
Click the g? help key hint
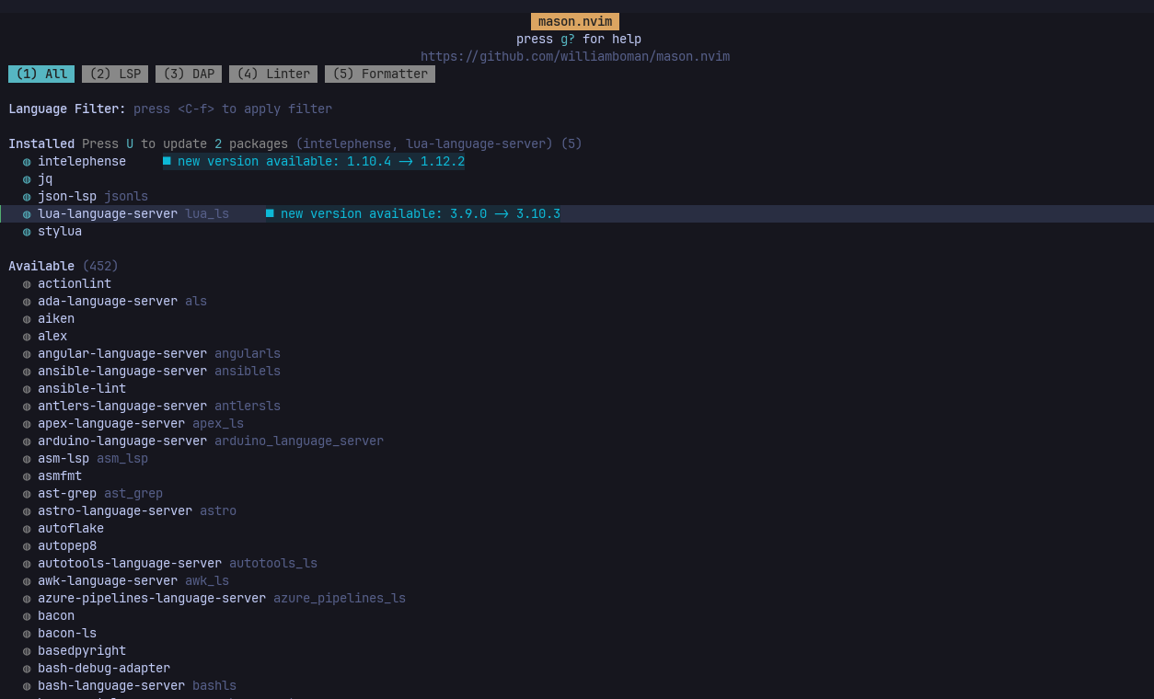tap(568, 40)
